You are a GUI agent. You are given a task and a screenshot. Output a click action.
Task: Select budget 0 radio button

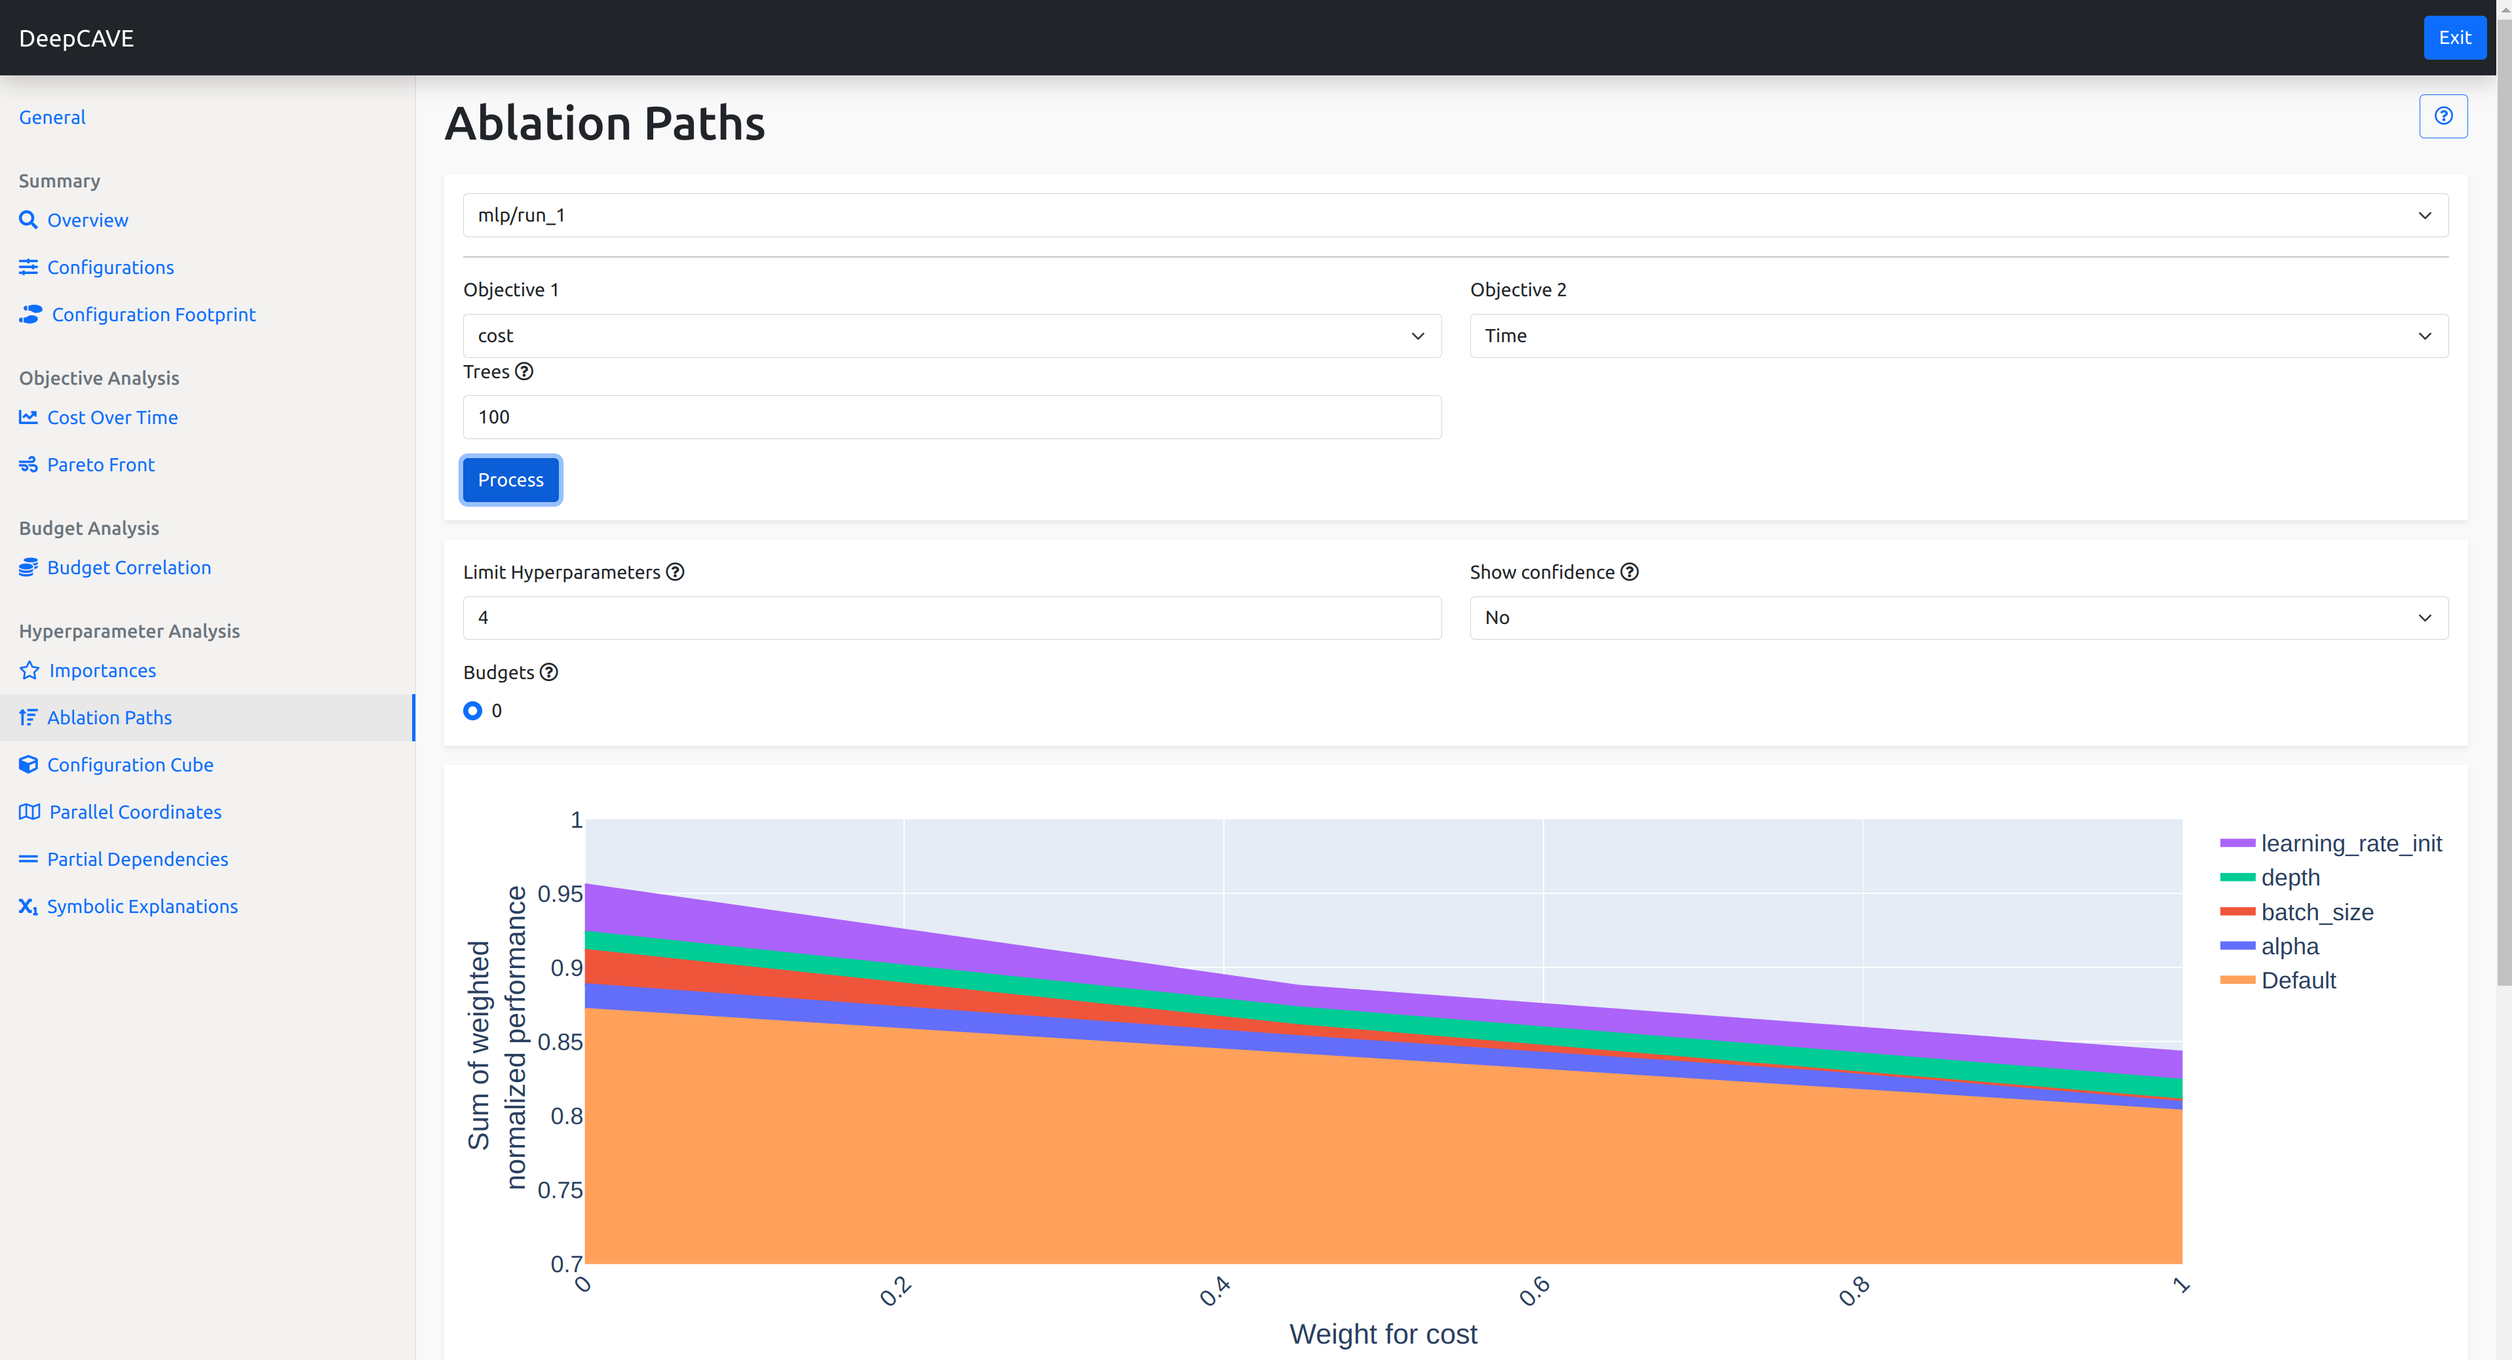pos(473,710)
